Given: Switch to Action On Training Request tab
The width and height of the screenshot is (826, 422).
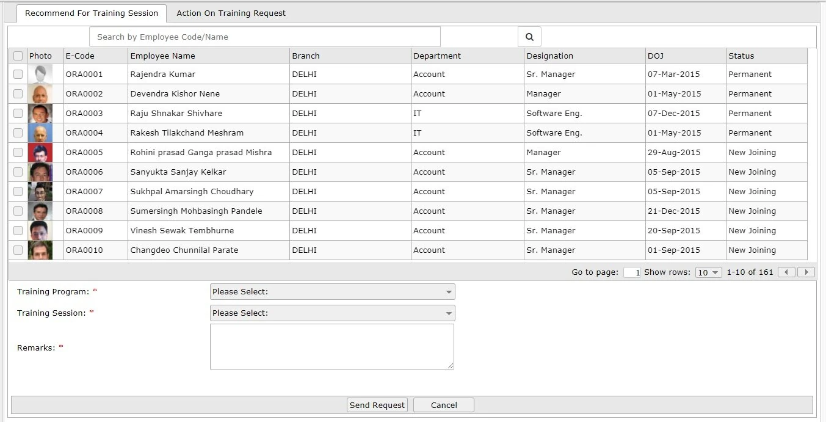Looking at the screenshot, I should (x=231, y=13).
